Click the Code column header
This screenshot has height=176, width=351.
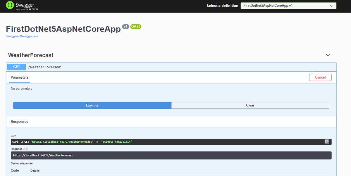[x=15, y=170]
